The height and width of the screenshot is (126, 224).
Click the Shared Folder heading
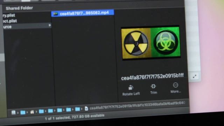tap(19, 8)
